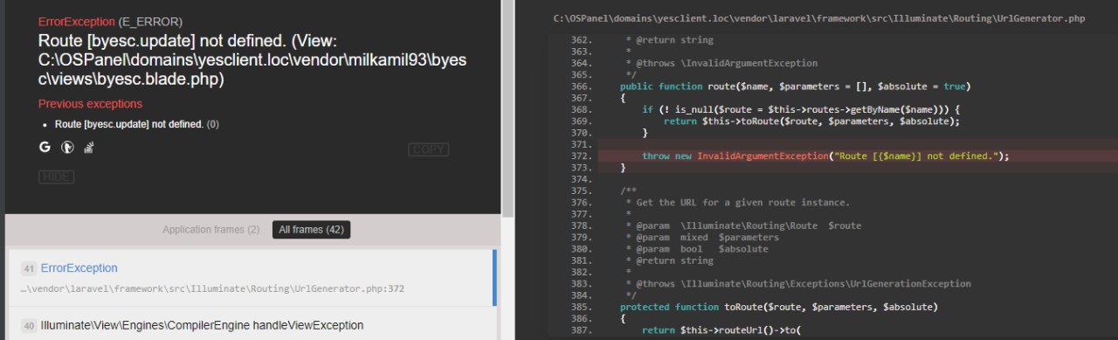The image size is (1118, 340).
Task: Select frame 40 CompilerEngine handleViewException
Action: (252, 324)
